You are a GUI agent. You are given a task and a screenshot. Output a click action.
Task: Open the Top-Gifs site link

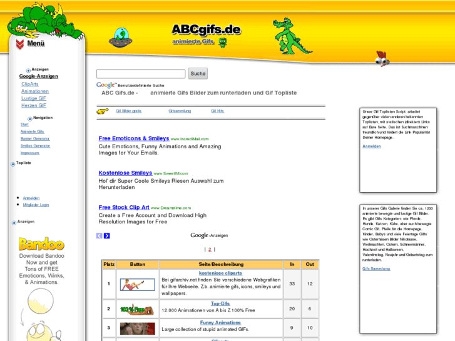[220, 303]
